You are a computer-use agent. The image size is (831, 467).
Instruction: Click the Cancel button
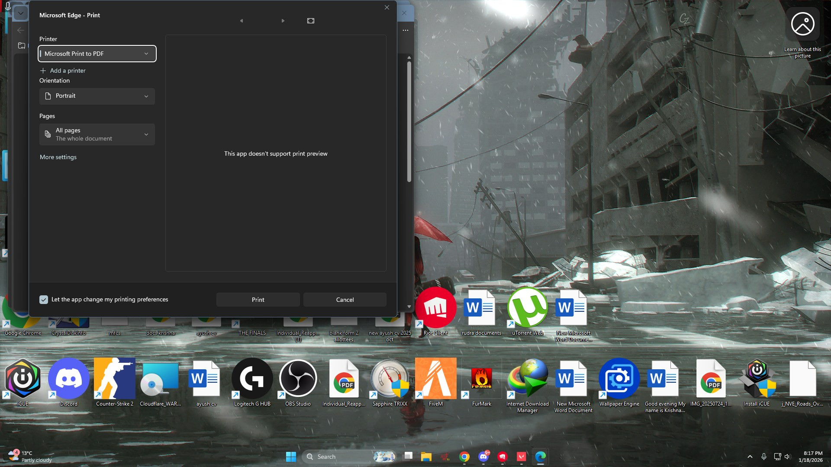point(345,300)
